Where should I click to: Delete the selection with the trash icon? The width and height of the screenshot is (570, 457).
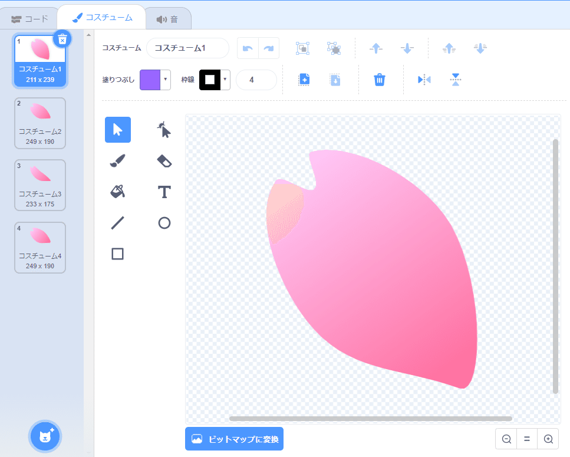(x=379, y=79)
